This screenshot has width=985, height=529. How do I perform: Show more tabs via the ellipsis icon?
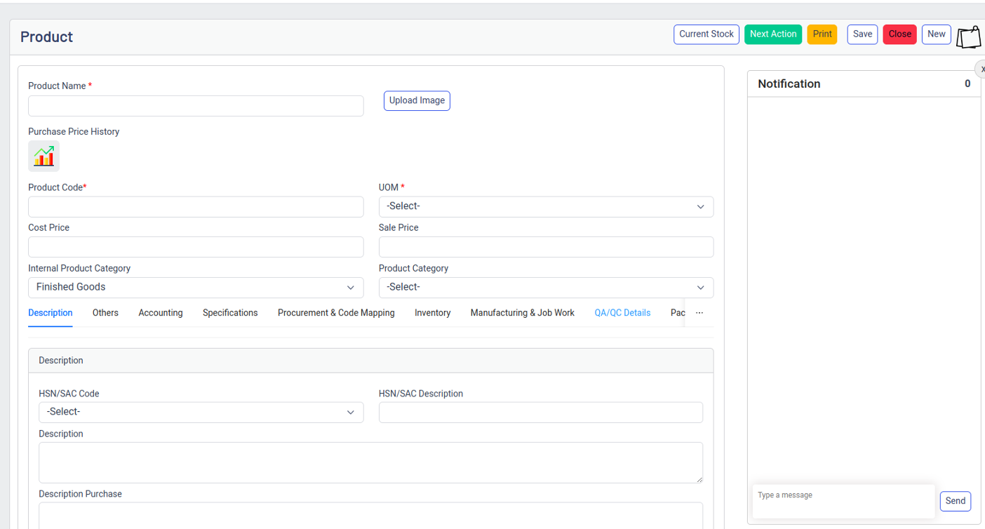click(x=699, y=313)
